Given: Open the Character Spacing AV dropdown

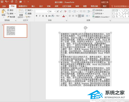Looking at the screenshot, I should pos(53,16).
